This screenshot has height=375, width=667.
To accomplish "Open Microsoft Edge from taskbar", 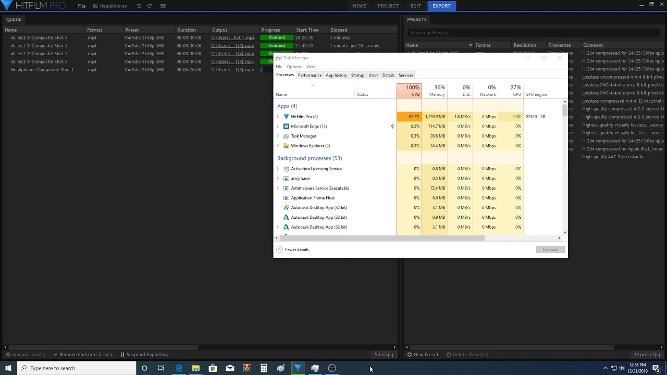I will 179,368.
